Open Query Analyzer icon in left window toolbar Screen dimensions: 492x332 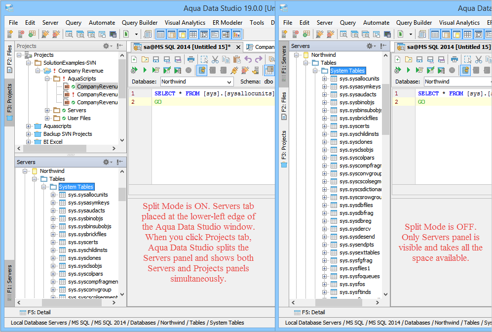[x=69, y=34]
